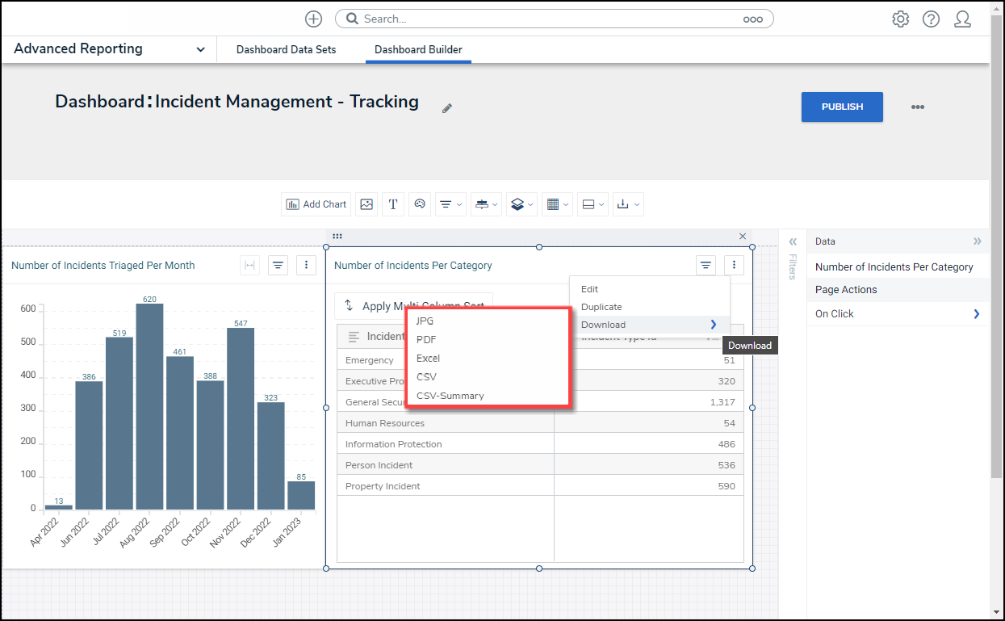This screenshot has width=1005, height=621.
Task: Switch to the Dashboard Data Sets tab
Action: 286,49
